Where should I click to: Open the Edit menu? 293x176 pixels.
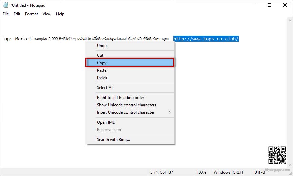tap(17, 14)
